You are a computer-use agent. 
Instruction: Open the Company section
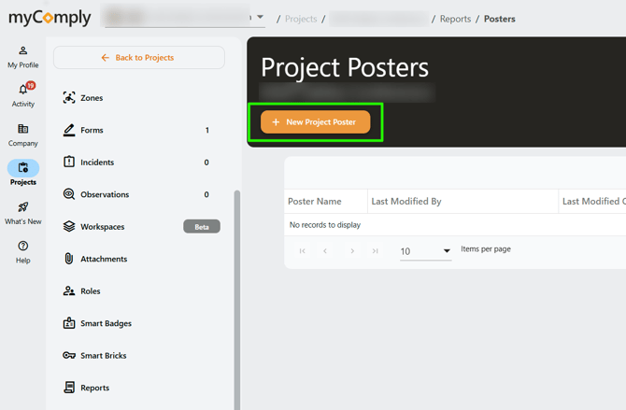pos(23,134)
